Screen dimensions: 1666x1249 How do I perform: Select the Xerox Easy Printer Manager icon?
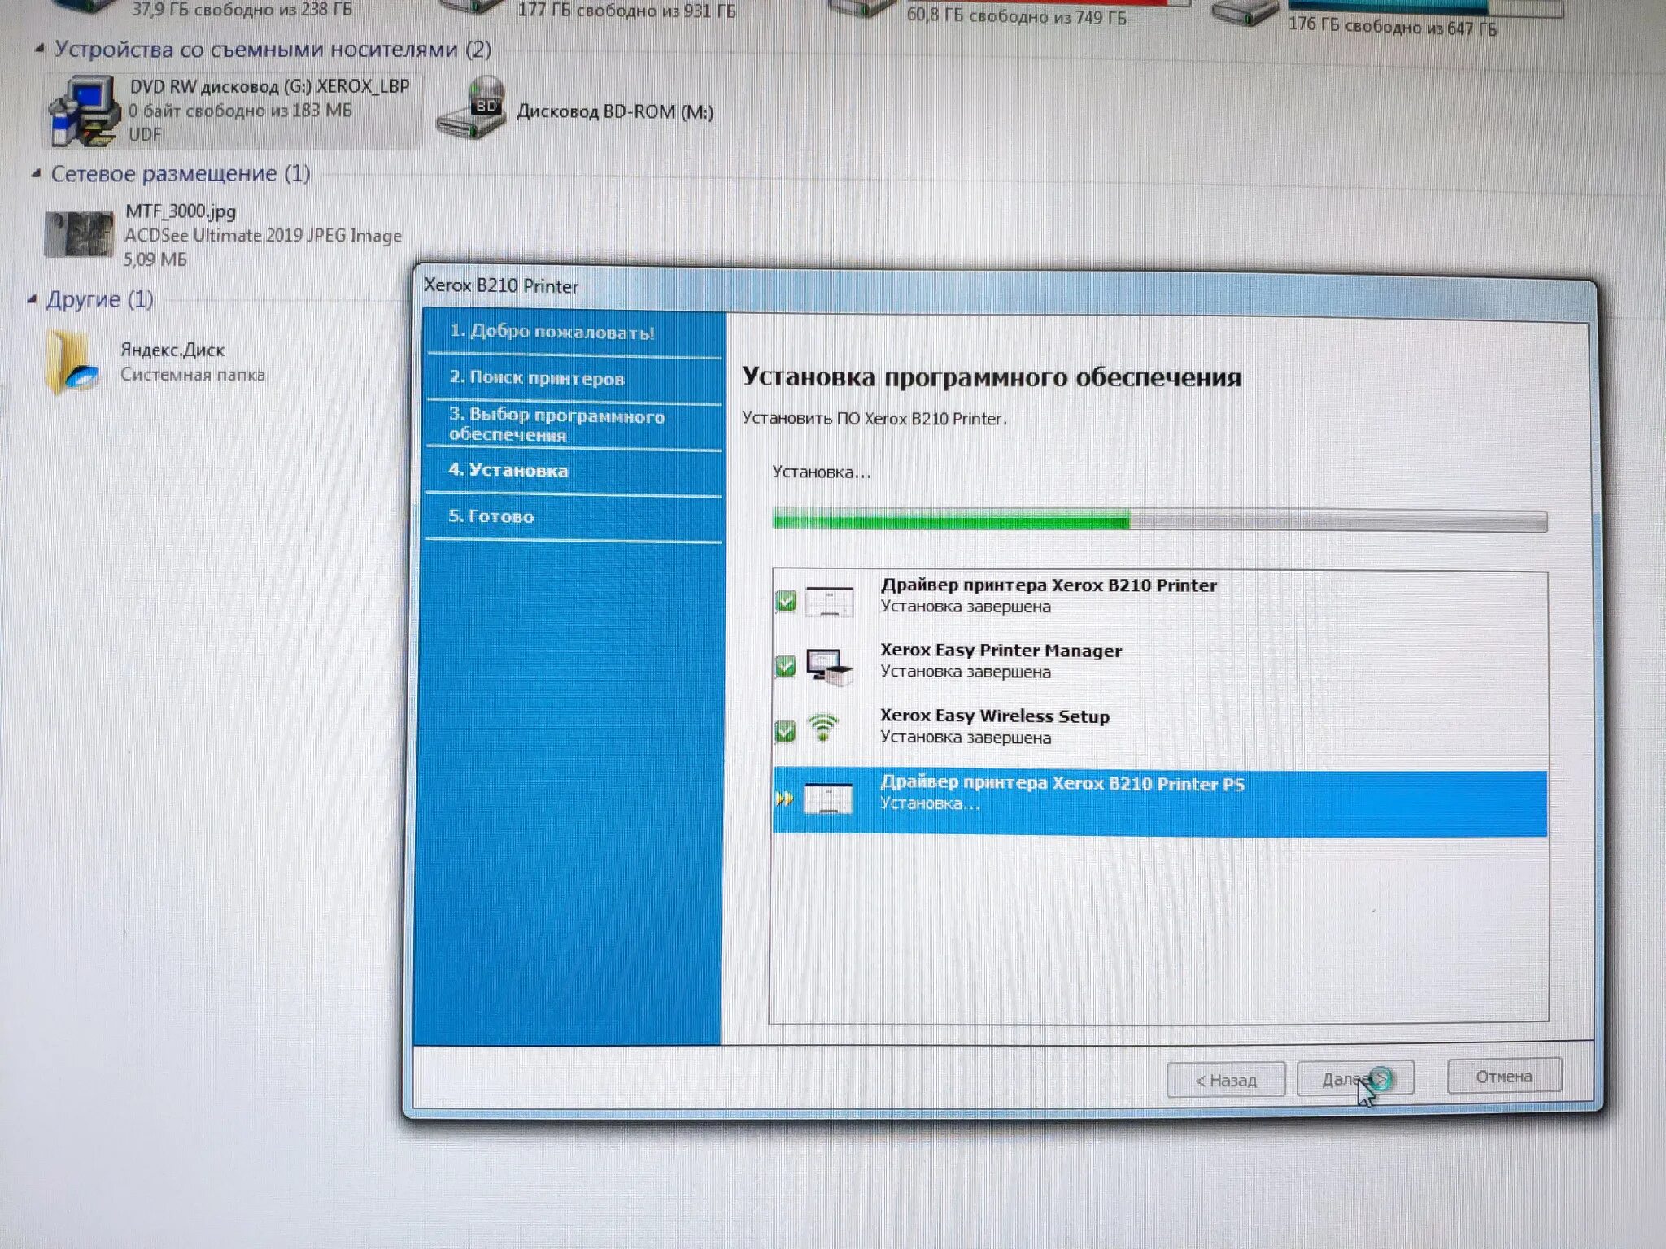[830, 666]
